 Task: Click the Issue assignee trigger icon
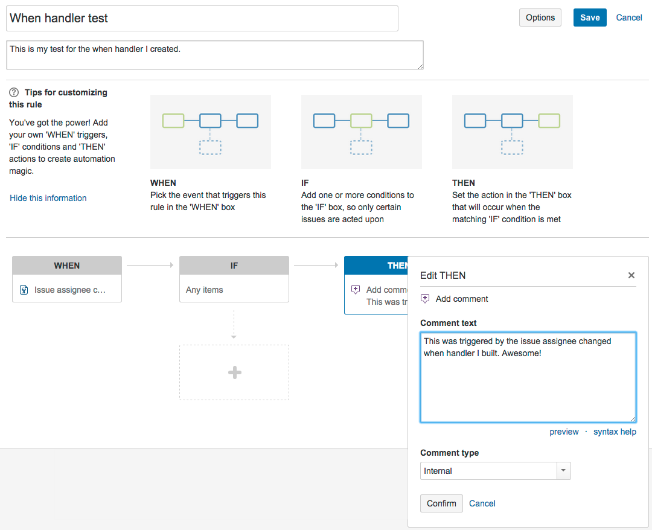coord(24,290)
